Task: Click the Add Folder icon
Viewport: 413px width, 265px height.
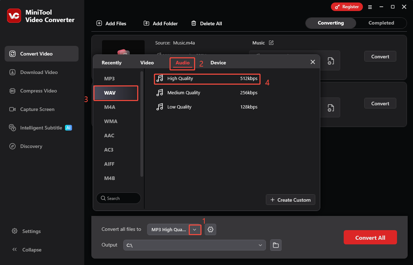Action: point(147,23)
